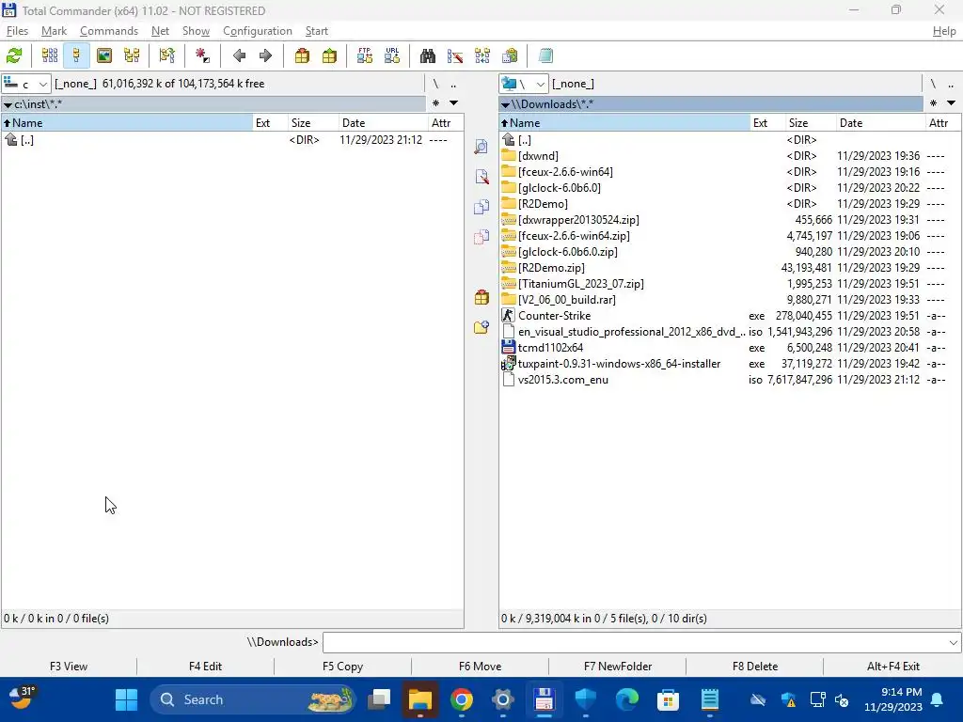Viewport: 963px width, 722px height.
Task: Click the F4 Edit button
Action: (205, 667)
